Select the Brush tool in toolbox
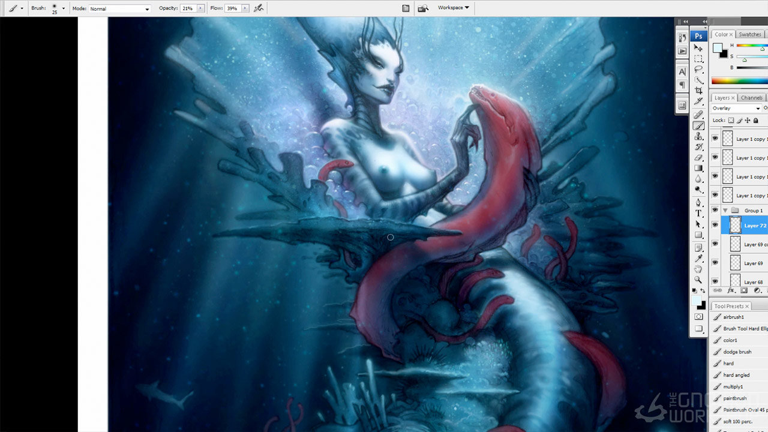 [698, 126]
